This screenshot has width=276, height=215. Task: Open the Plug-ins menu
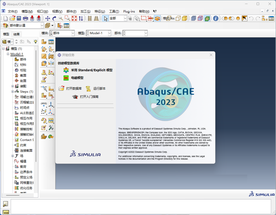(129, 11)
